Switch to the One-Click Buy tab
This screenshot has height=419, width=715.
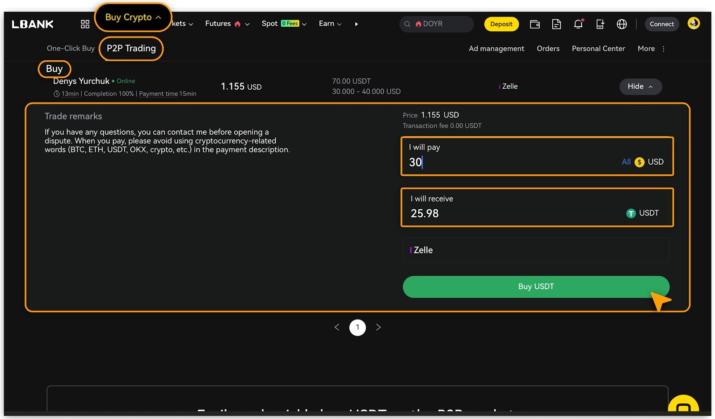(71, 49)
